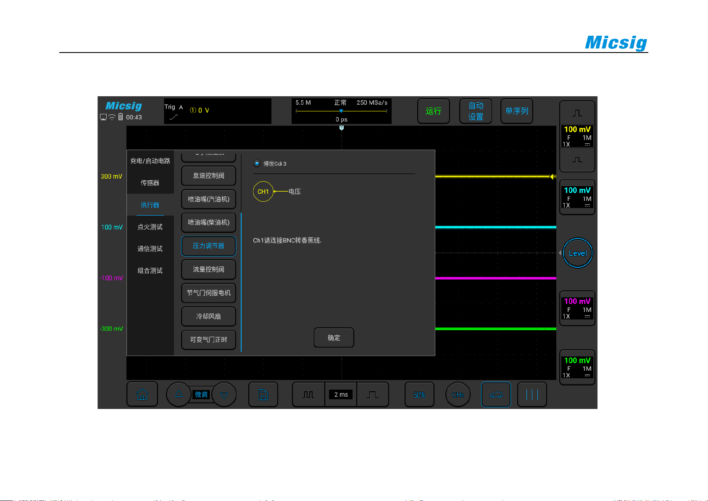Tap the pulse icon above cyan channel
This screenshot has width=708, height=501.
pos(577,160)
